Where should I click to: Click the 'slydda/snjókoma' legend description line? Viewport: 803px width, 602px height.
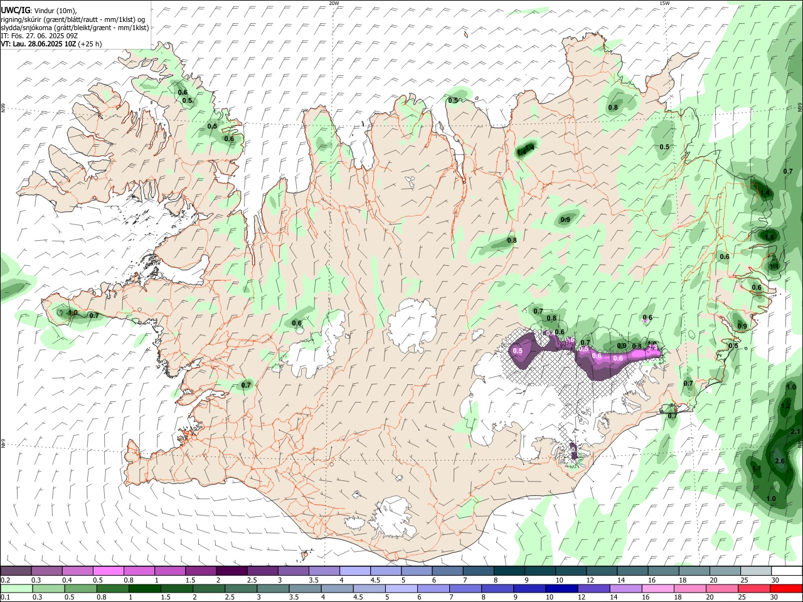pyautogui.click(x=75, y=28)
